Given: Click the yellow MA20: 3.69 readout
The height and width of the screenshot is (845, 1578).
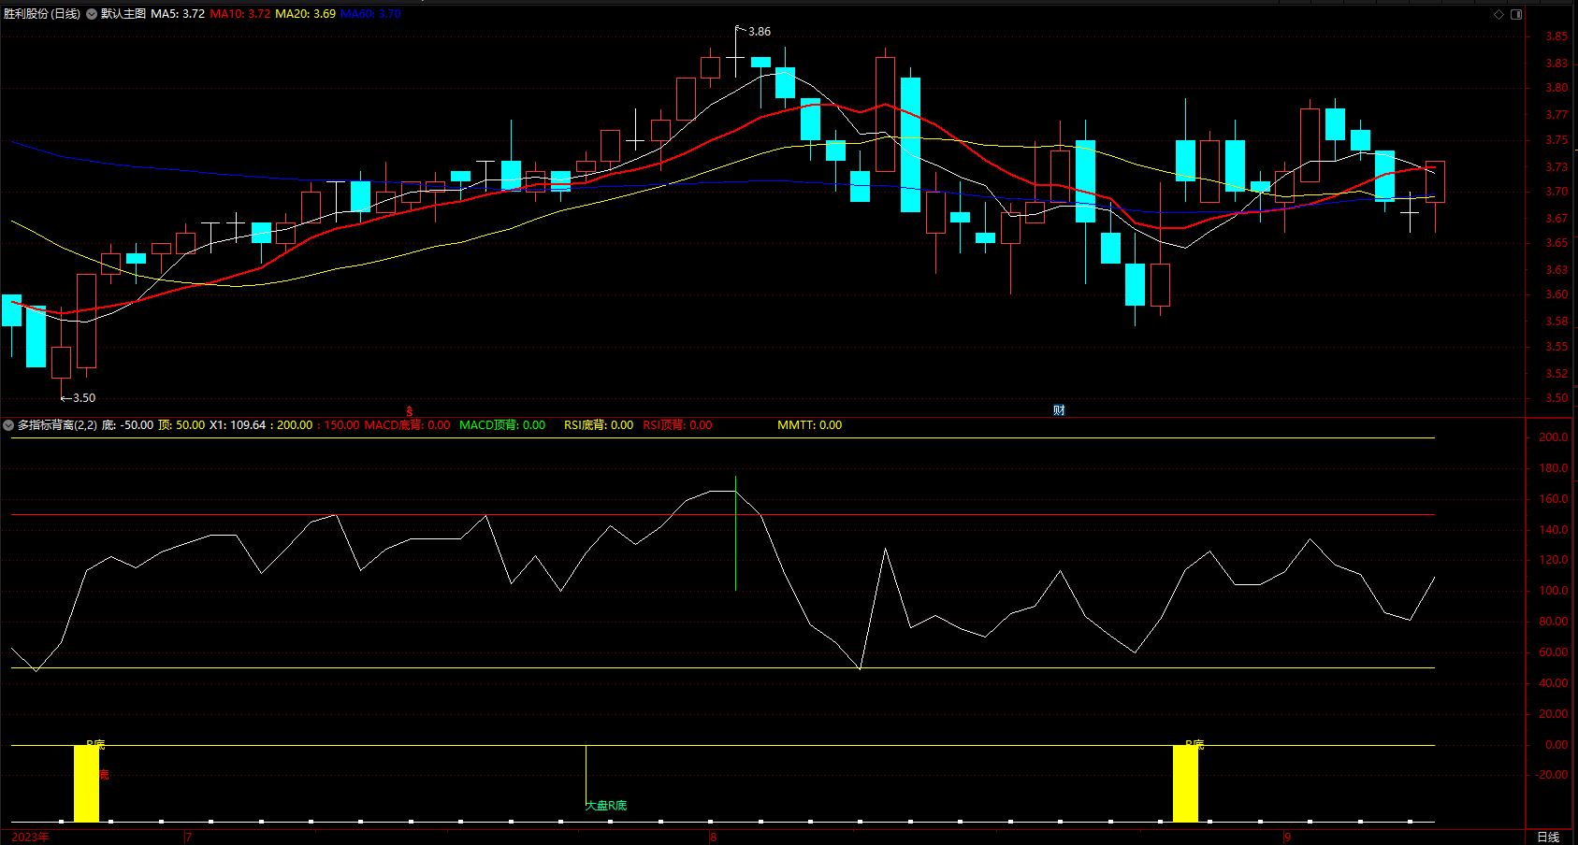Looking at the screenshot, I should tap(306, 14).
